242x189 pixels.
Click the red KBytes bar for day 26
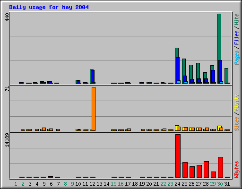click(192, 172)
